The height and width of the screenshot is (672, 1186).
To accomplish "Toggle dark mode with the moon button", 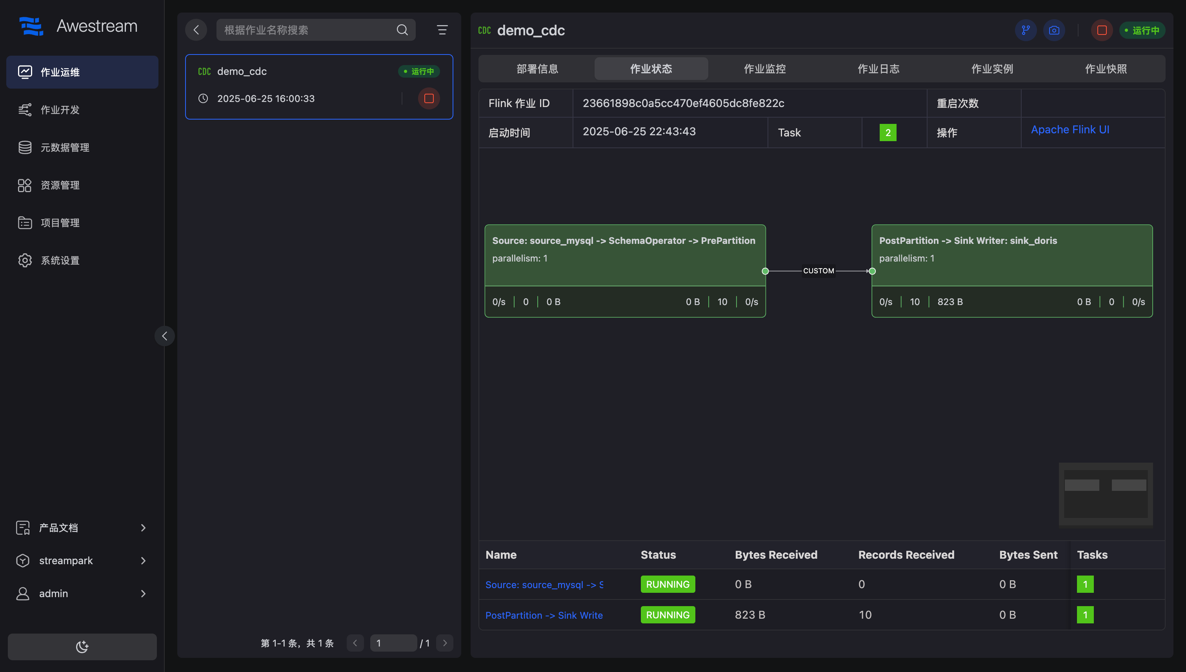I will click(x=82, y=647).
